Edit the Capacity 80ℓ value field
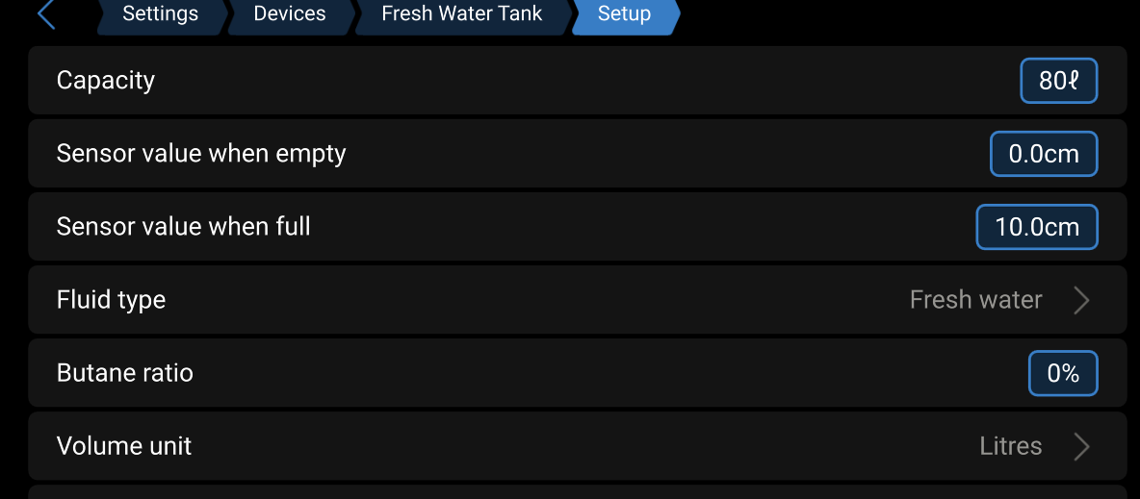Screen dimensions: 1140x499 point(1058,81)
